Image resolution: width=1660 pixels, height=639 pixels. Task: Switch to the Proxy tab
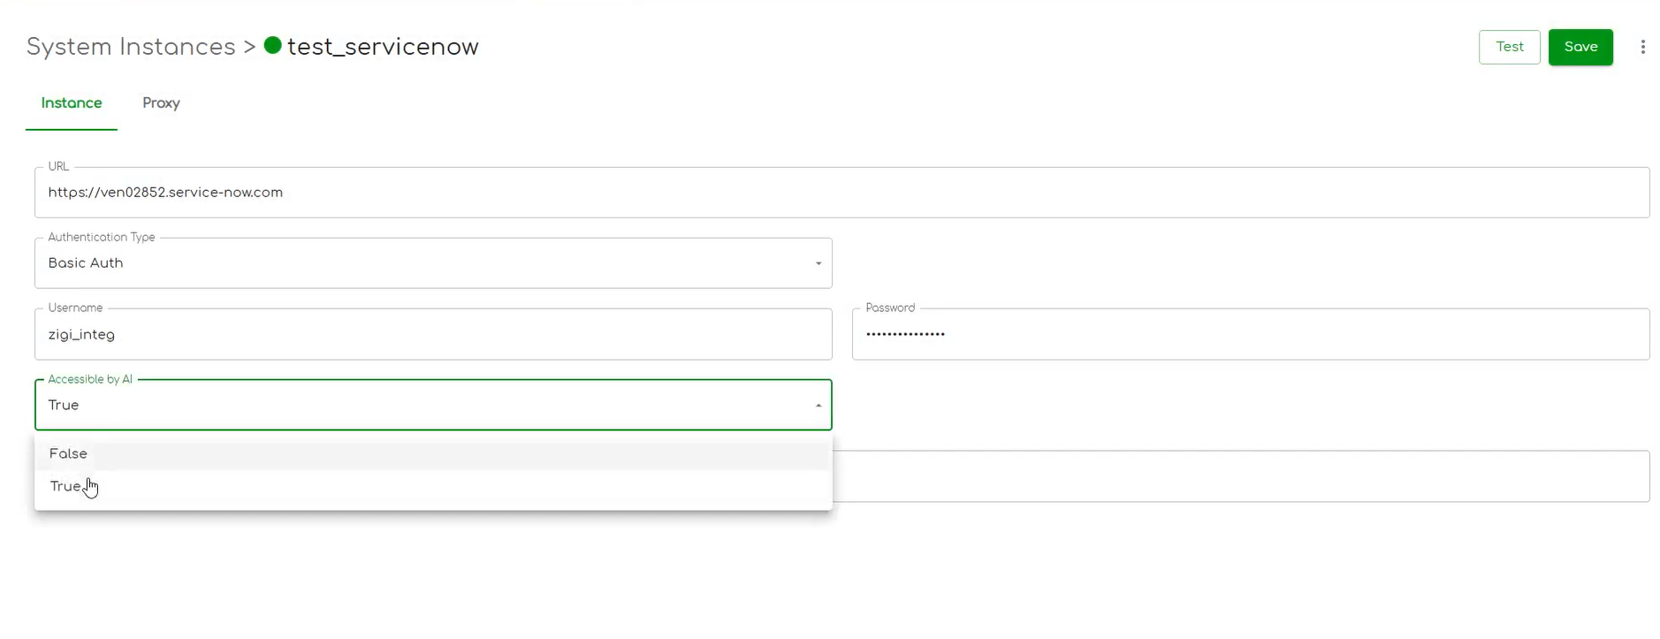pos(160,103)
